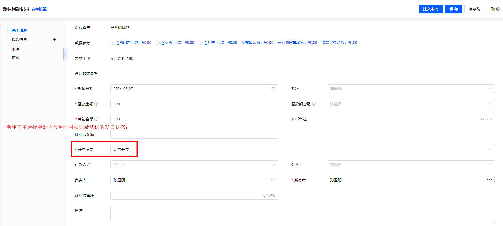Expand the 分类 dropdown
The image size is (503, 226).
point(411,165)
